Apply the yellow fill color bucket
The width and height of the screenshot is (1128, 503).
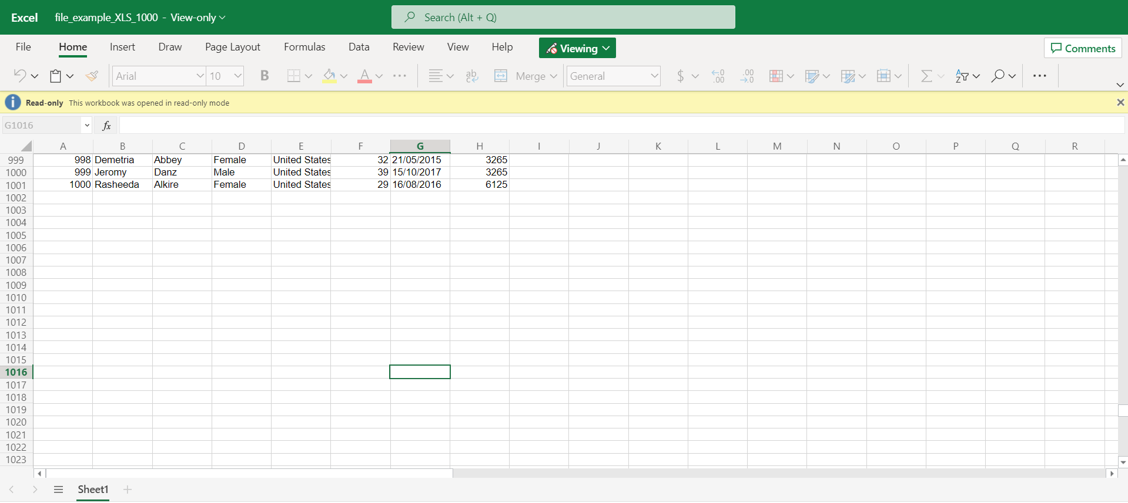click(x=329, y=76)
